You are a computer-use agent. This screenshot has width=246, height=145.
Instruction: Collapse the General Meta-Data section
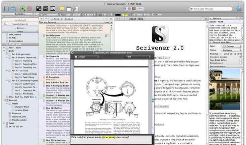tap(210, 42)
